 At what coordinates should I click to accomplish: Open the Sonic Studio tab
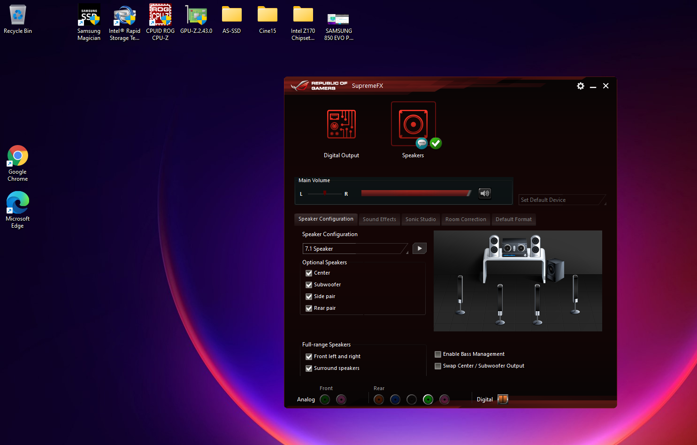[x=421, y=220]
